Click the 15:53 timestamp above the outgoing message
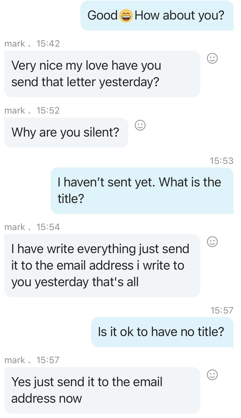 [x=221, y=161]
